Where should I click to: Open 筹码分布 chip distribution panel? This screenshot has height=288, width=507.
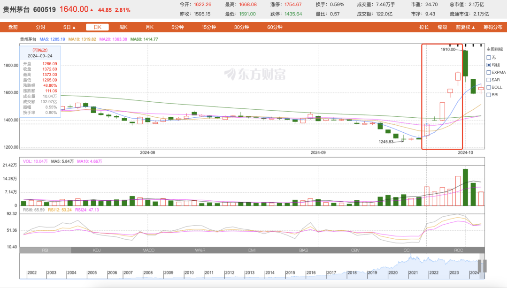pyautogui.click(x=493, y=27)
